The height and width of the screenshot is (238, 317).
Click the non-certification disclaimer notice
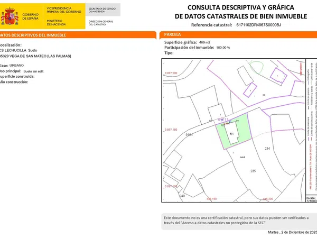pos(239,222)
